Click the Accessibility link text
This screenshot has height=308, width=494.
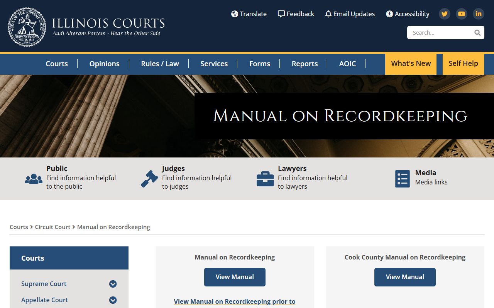coord(412,14)
